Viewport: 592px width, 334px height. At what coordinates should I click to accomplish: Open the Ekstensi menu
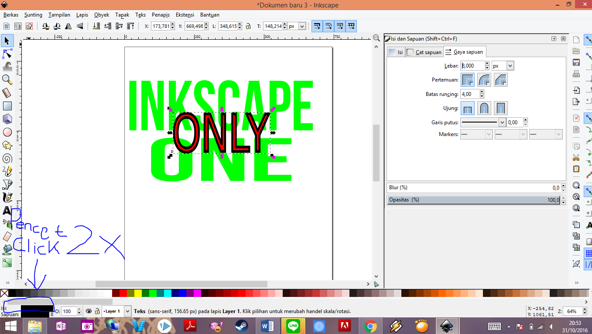click(x=185, y=14)
